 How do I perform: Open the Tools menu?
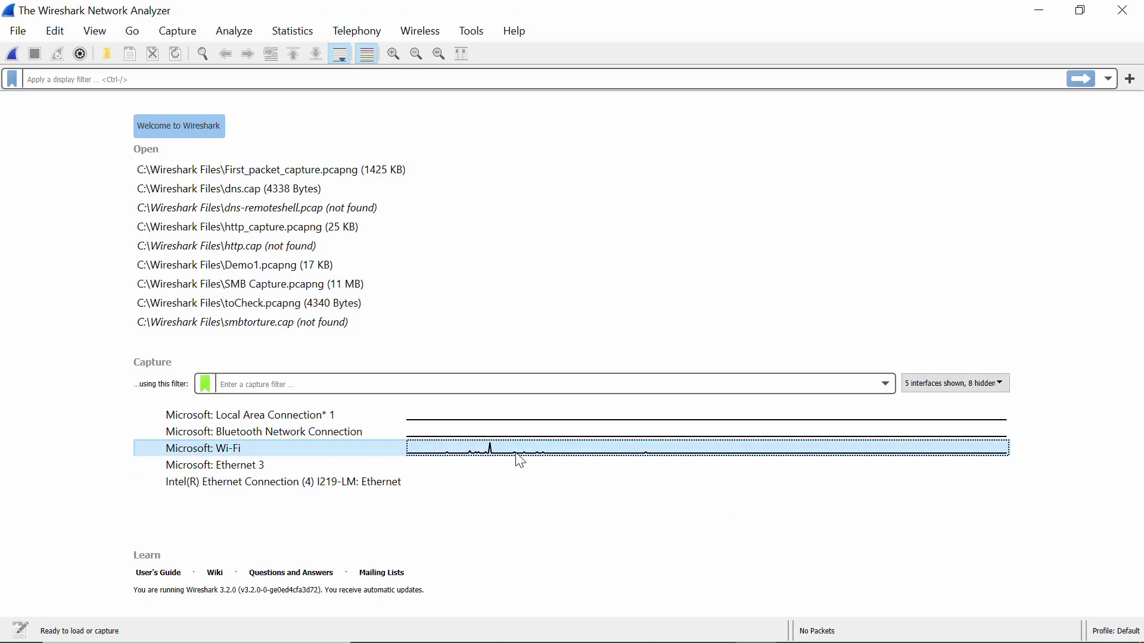471,31
